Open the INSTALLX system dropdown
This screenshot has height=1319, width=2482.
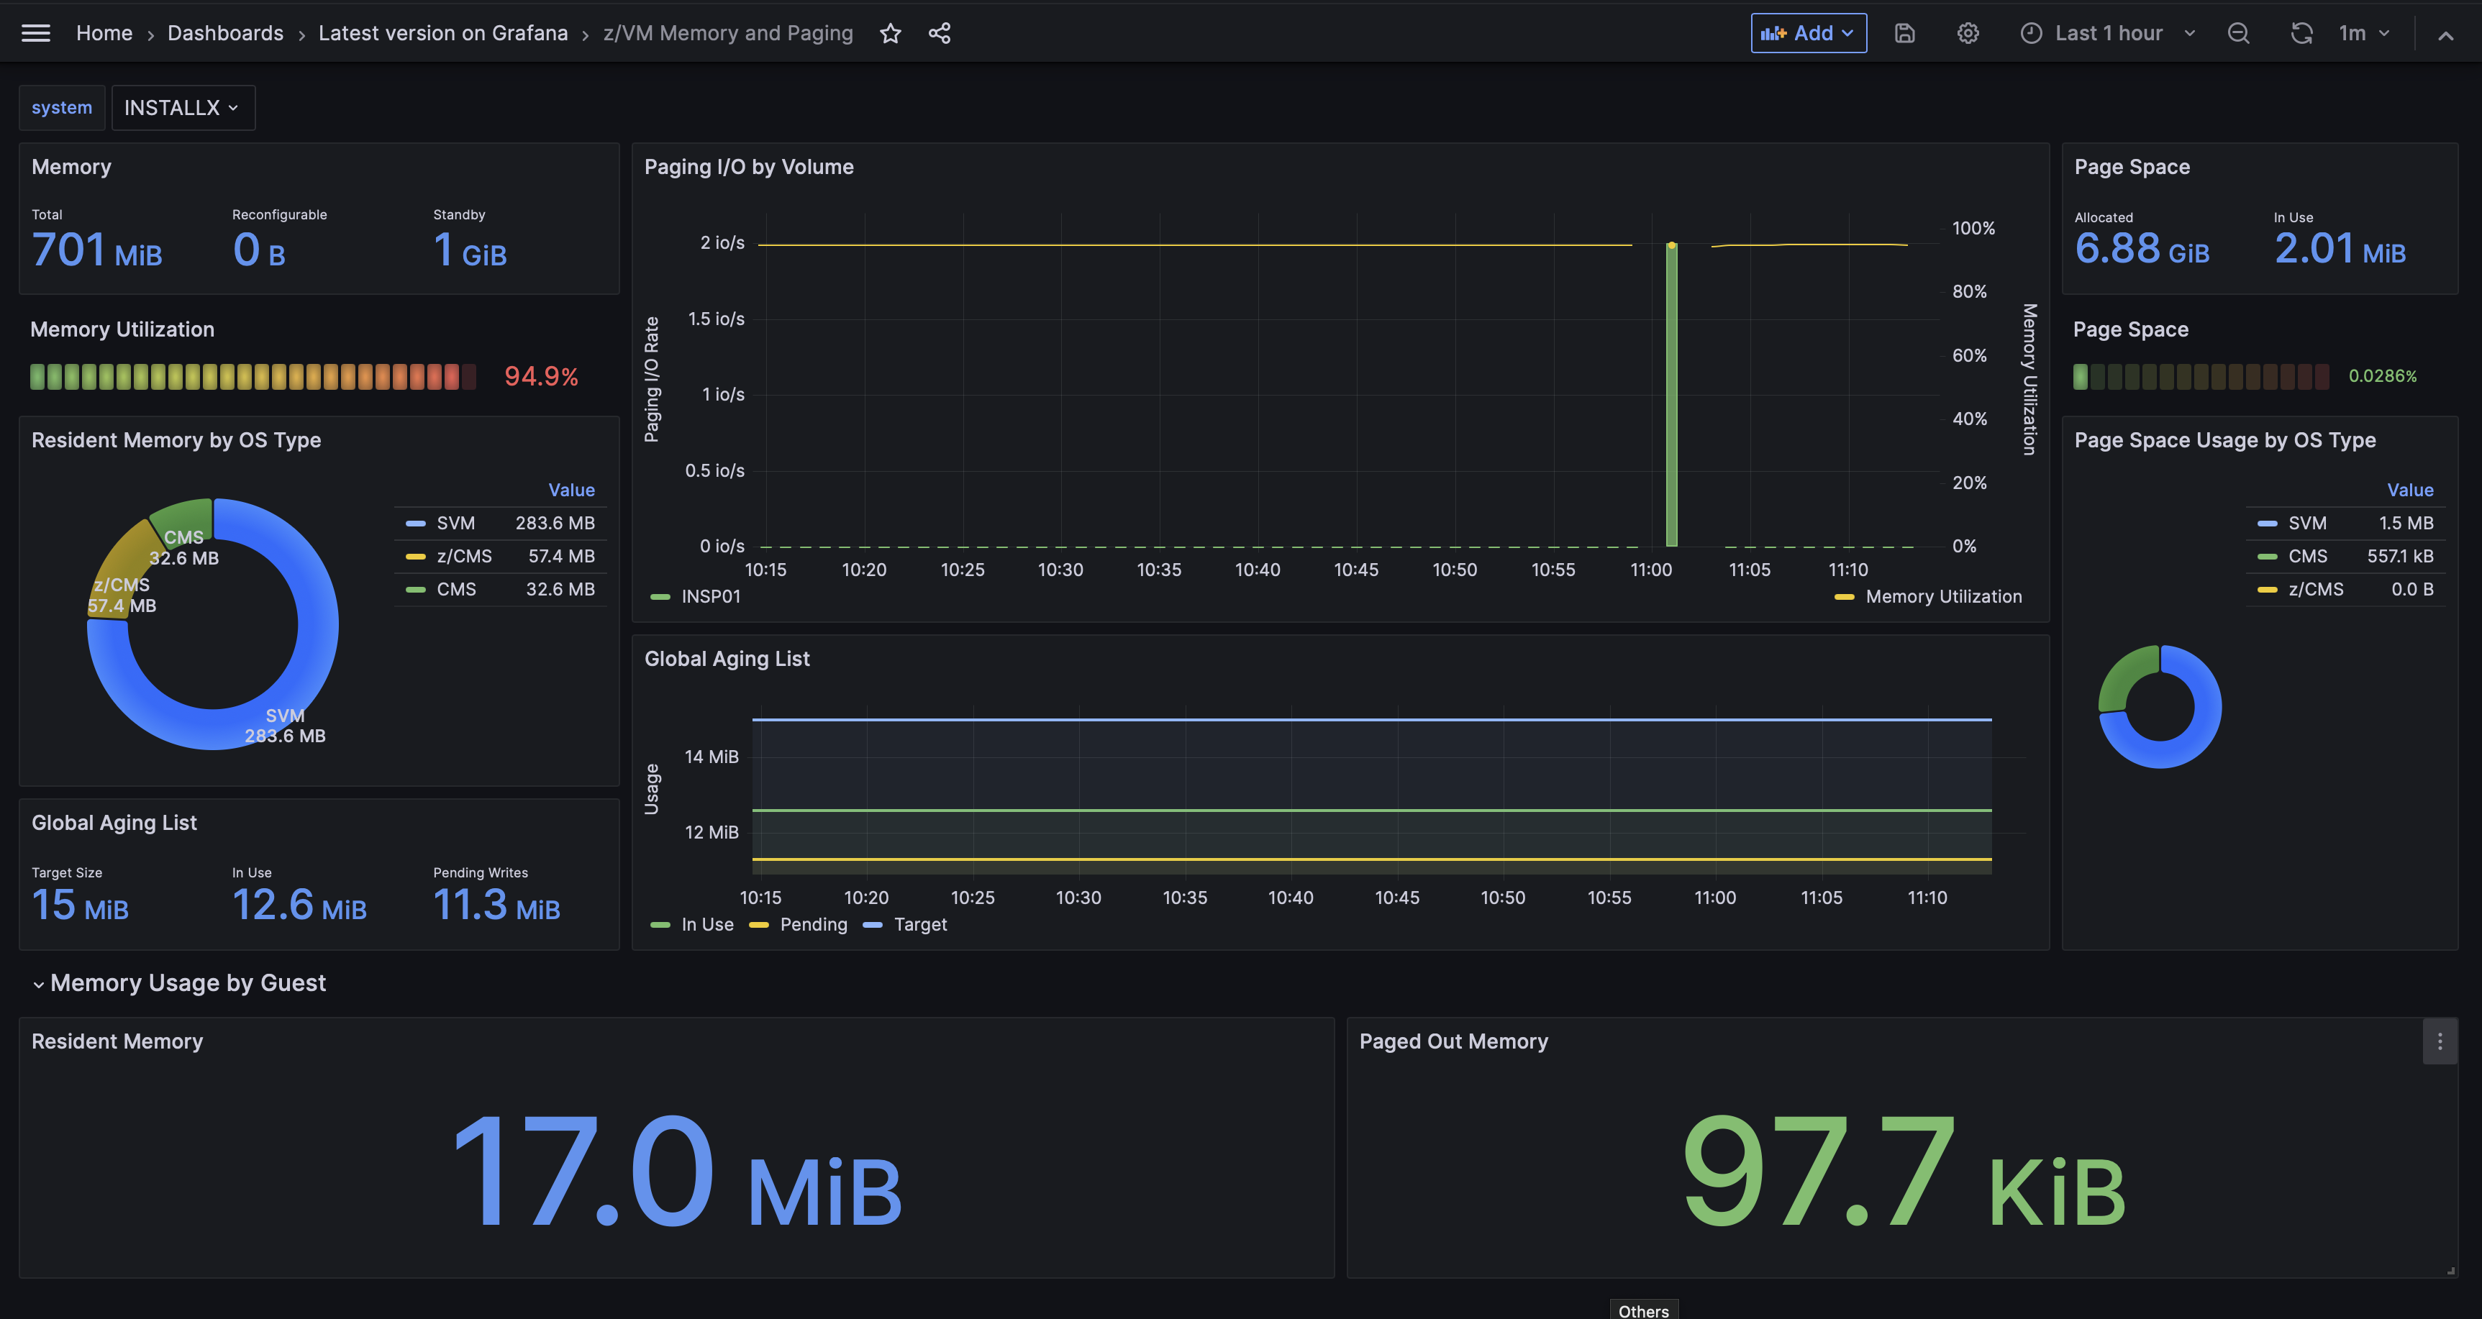(183, 108)
